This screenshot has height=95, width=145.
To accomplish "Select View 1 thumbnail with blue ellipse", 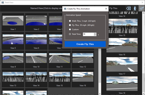I will click(x=13, y=21).
